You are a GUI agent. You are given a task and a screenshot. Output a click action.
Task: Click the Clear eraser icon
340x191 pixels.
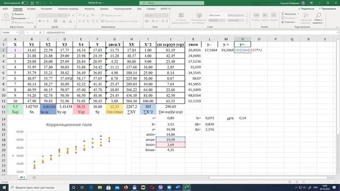click(283, 22)
